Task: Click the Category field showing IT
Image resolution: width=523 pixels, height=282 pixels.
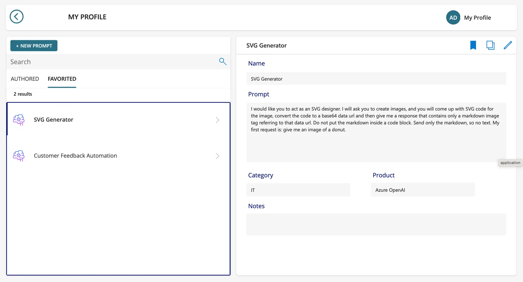Action: [298, 190]
